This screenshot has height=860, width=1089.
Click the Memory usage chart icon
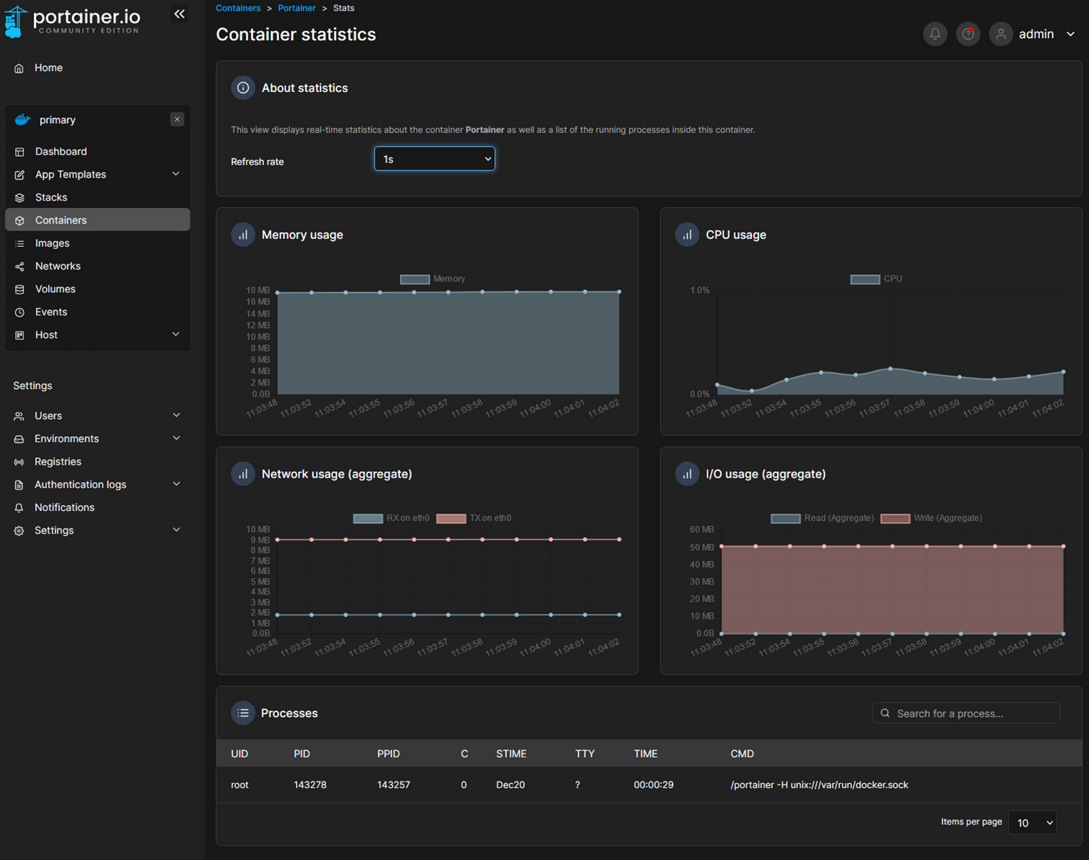coord(243,235)
